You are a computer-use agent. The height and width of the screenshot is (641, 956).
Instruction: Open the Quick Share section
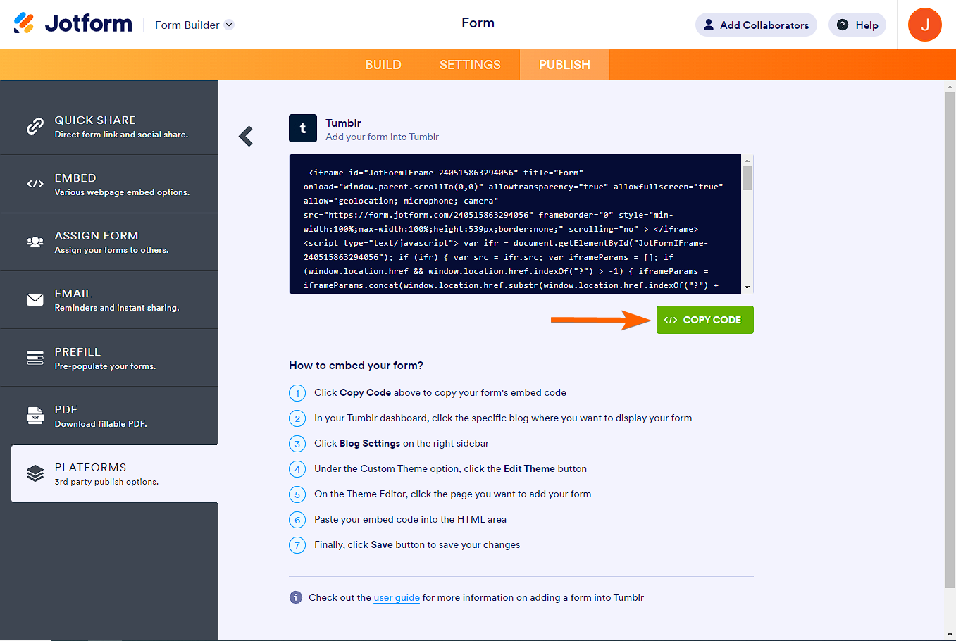tap(109, 126)
